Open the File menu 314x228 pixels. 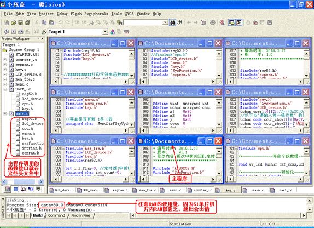pos(8,14)
